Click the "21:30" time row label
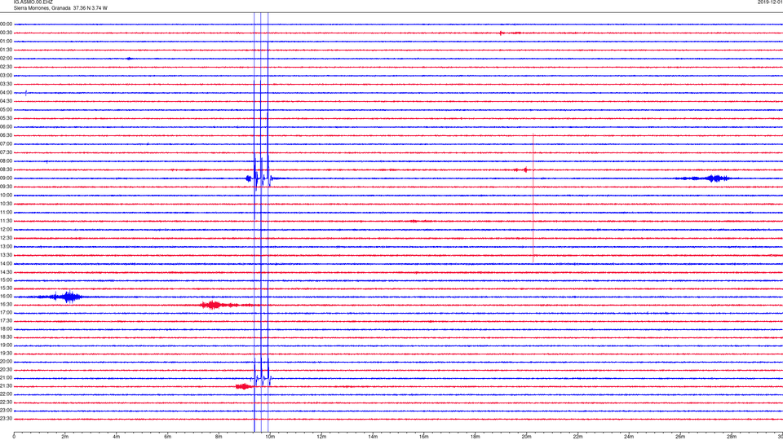This screenshot has height=440, width=783. pyautogui.click(x=6, y=386)
